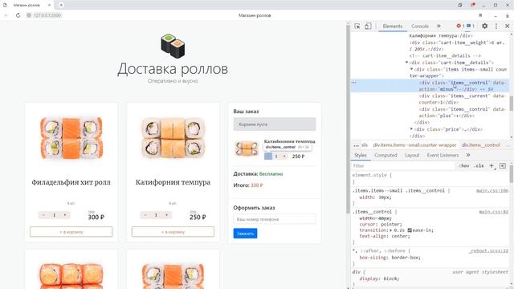Show more DevTools panels chevron beside Console
This screenshot has width=514, height=289.
[439, 26]
